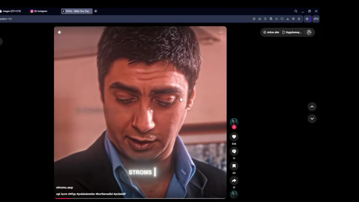Open the easy setup sliders icon

tap(293, 19)
